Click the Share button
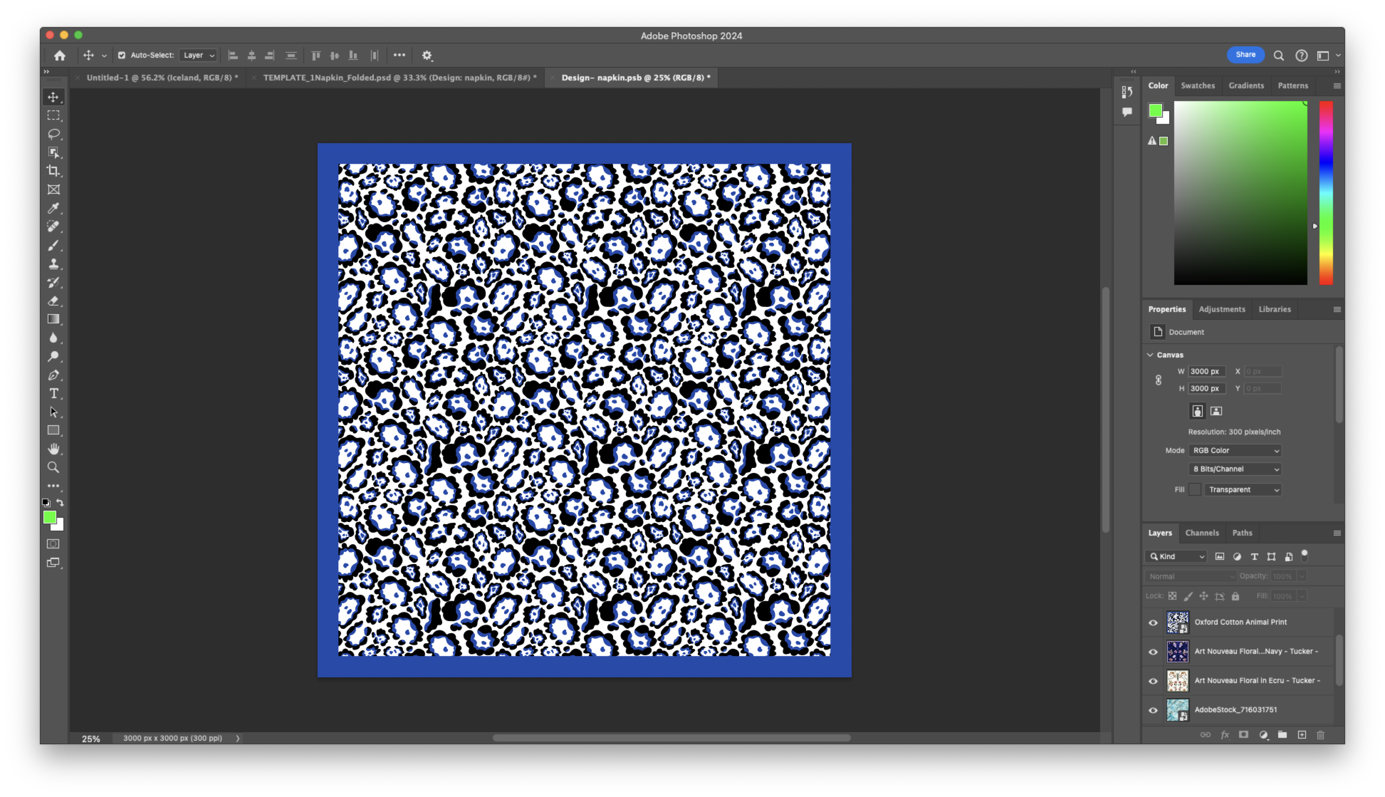The width and height of the screenshot is (1385, 797). (x=1246, y=55)
